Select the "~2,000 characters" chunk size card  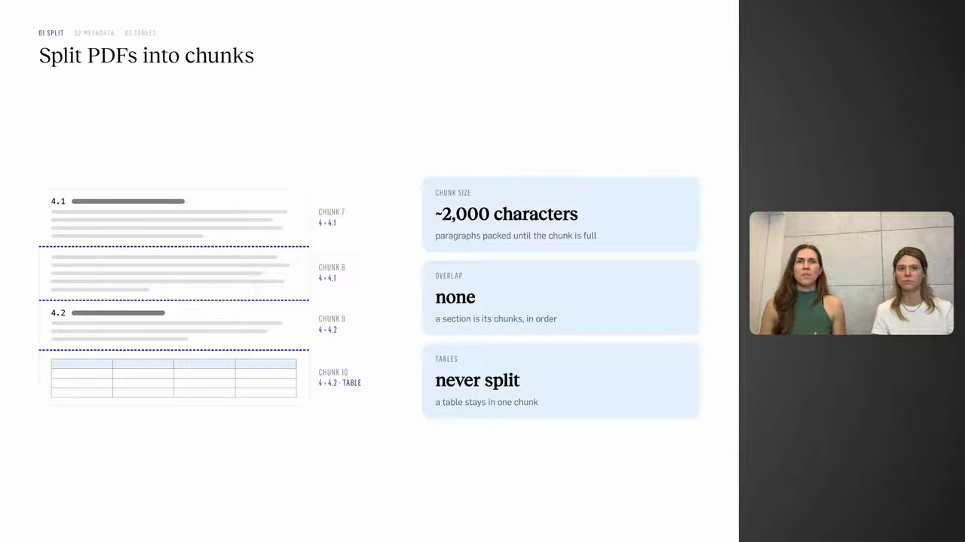click(561, 214)
